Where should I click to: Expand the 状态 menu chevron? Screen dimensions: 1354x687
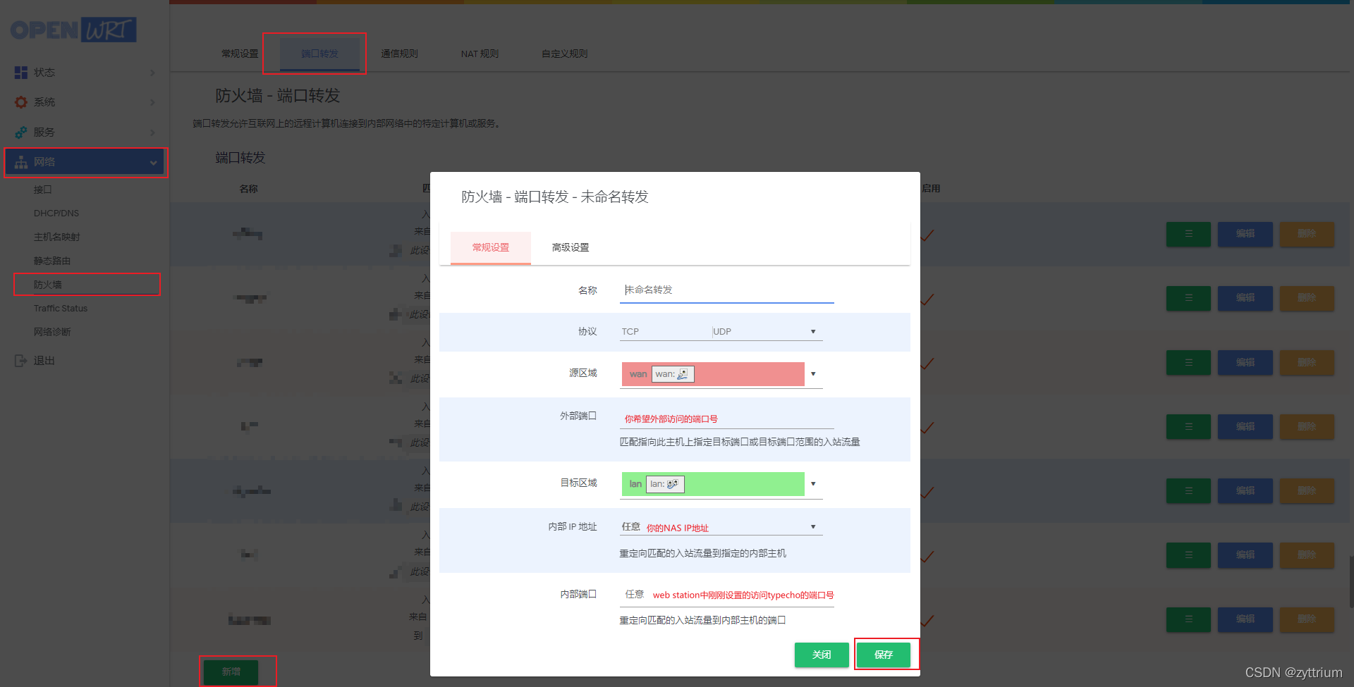coord(152,73)
